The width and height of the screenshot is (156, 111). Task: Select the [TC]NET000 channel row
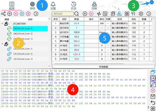point(24,24)
